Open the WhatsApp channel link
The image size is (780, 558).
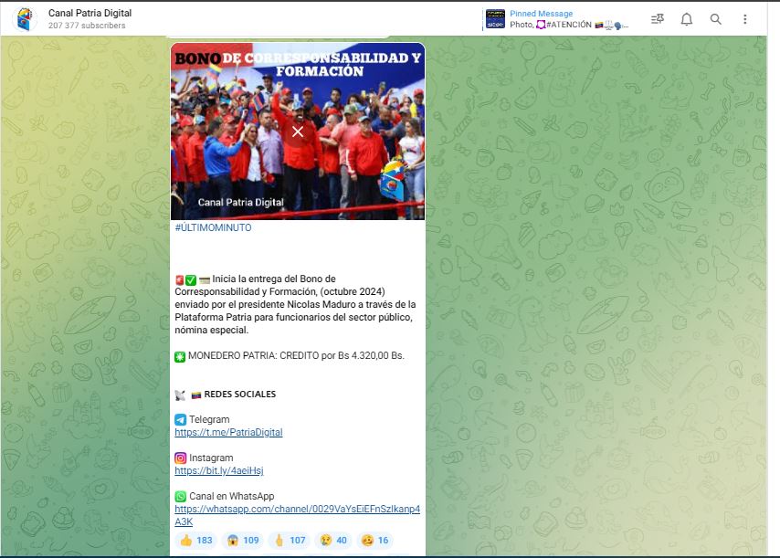coord(297,509)
